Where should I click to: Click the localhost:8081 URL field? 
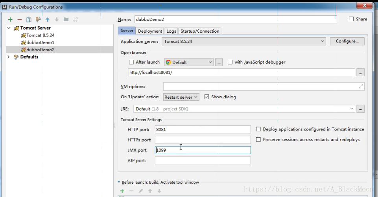(x=241, y=72)
